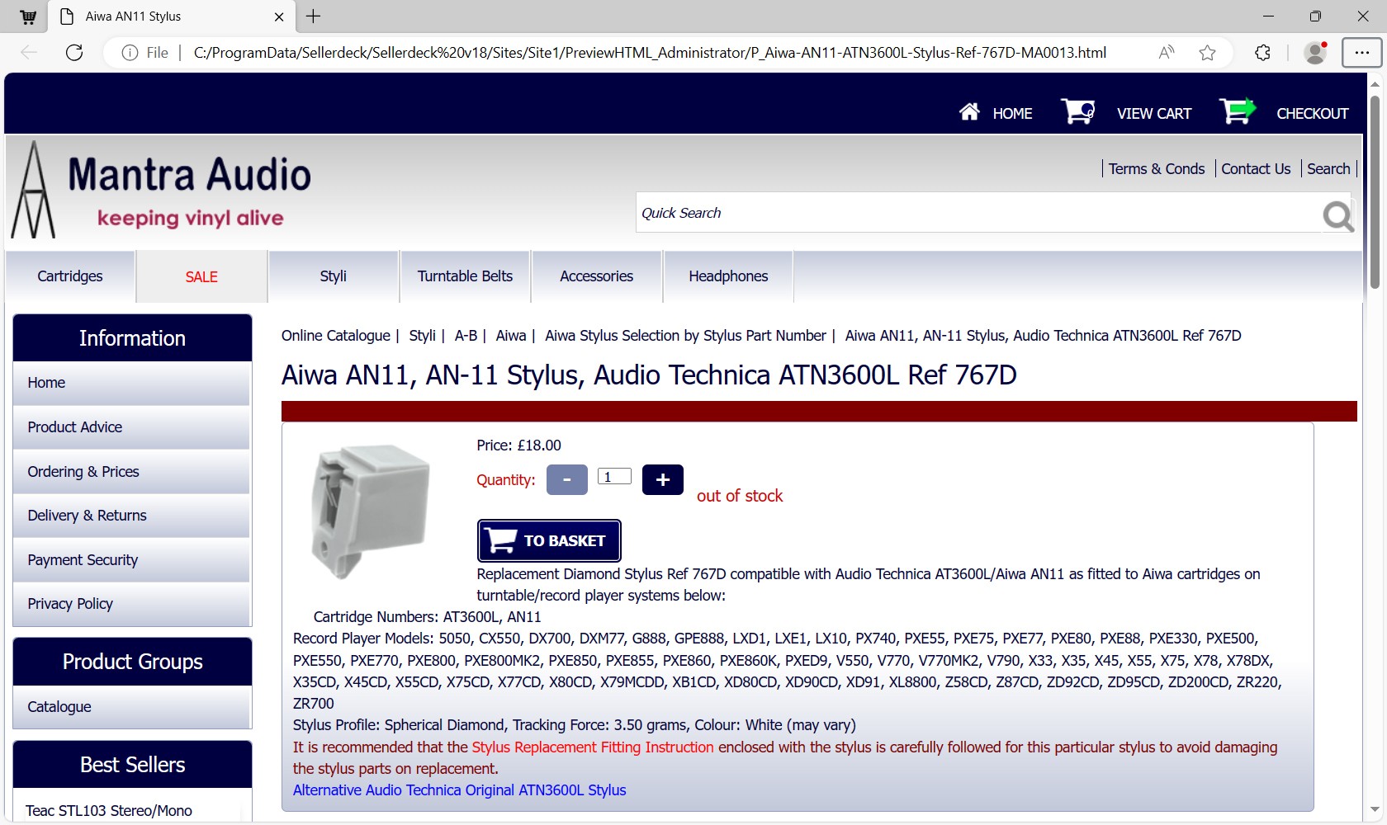Open View Cart via the cart icon
The width and height of the screenshot is (1387, 825).
[1077, 111]
